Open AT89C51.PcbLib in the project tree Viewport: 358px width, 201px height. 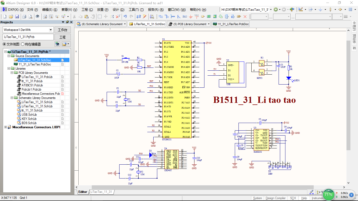click(x=32, y=85)
